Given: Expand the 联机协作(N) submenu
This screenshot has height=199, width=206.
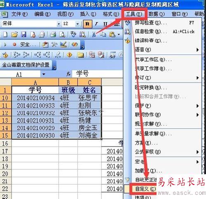Looking at the screenshot, I should tap(163, 115).
